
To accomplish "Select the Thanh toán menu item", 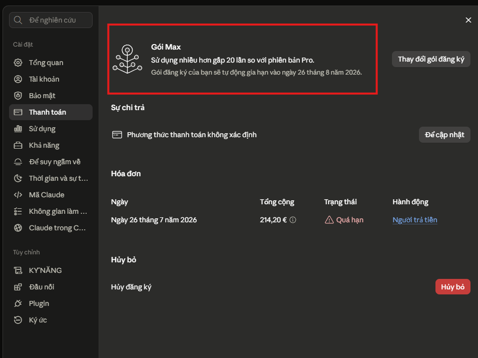I will [51, 112].
